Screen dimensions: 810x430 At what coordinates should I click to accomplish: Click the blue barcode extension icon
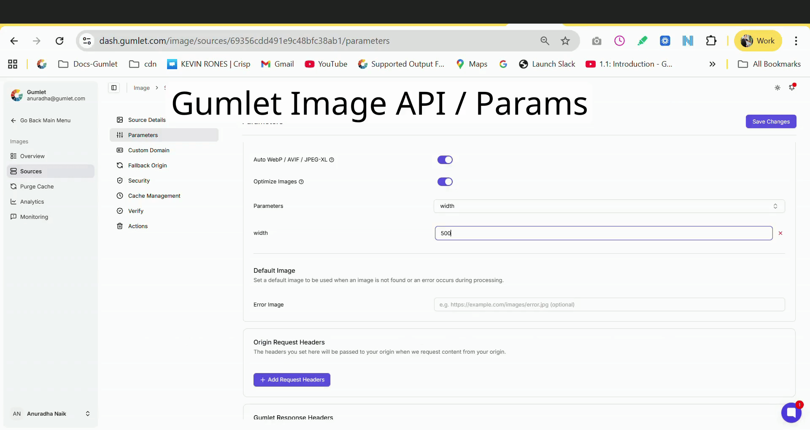coord(688,41)
